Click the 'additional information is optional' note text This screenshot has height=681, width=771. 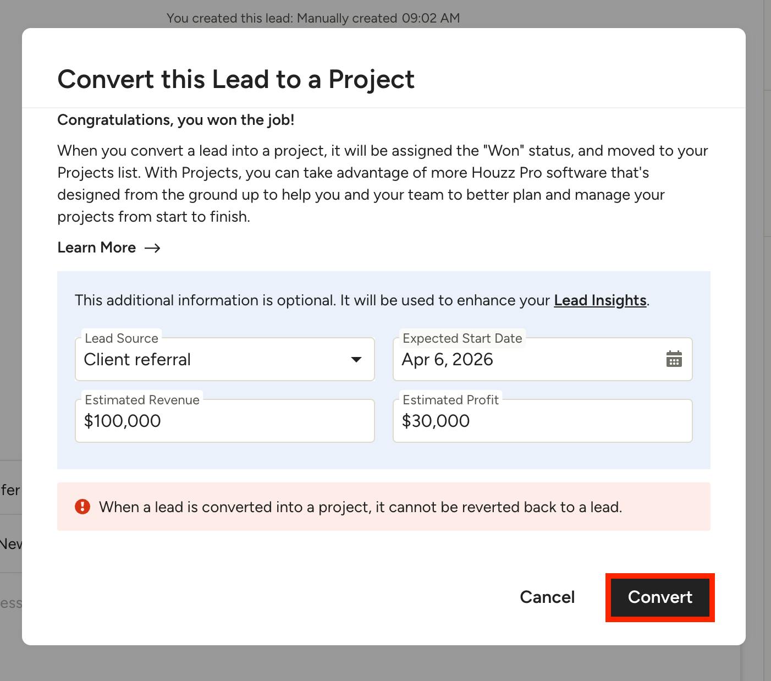click(313, 300)
